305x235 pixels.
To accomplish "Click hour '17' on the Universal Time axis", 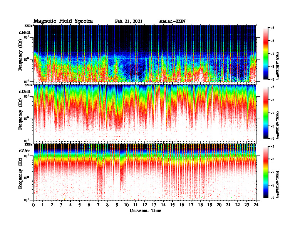I will point(191,205).
